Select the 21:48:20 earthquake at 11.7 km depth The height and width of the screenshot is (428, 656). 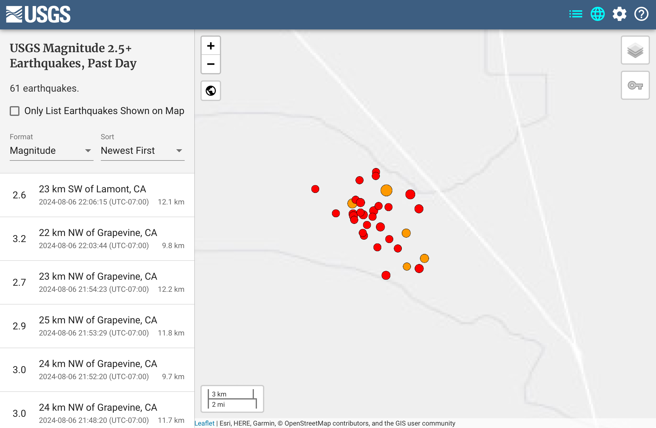[x=97, y=410]
